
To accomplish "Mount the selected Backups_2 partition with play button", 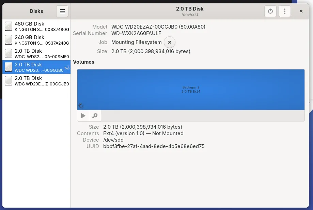I will pyautogui.click(x=83, y=116).
